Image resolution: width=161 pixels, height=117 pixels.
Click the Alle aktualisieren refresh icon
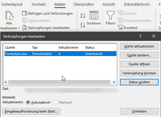click(10, 16)
